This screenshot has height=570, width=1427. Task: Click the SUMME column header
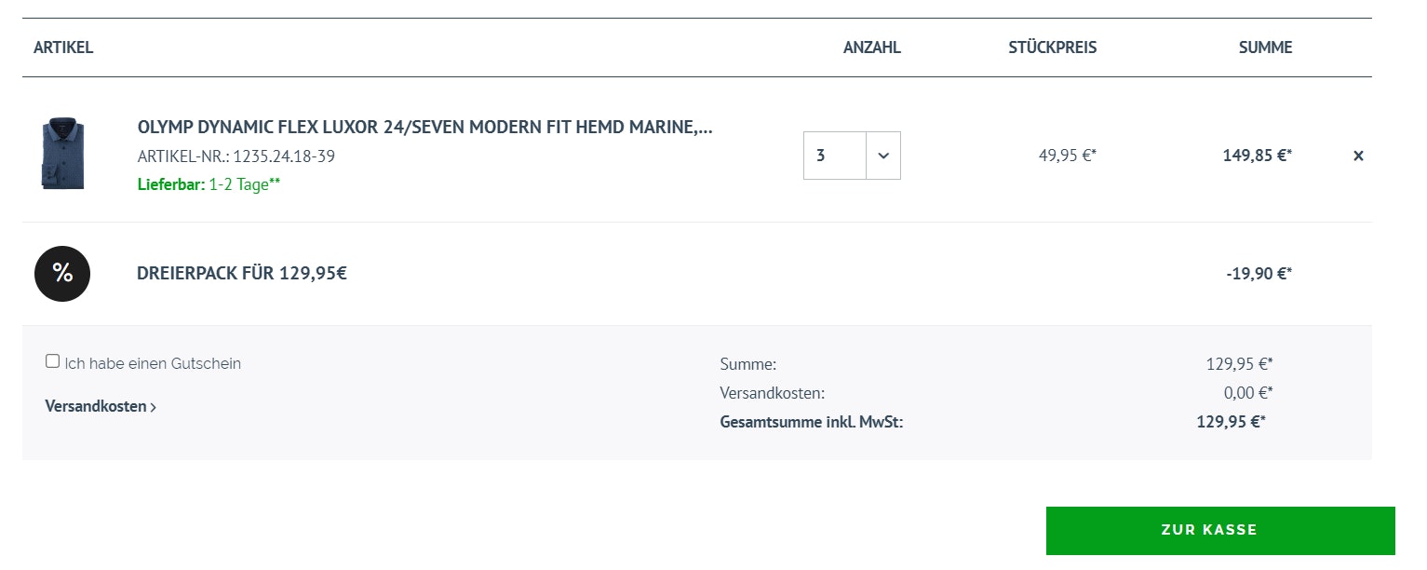tap(1265, 47)
